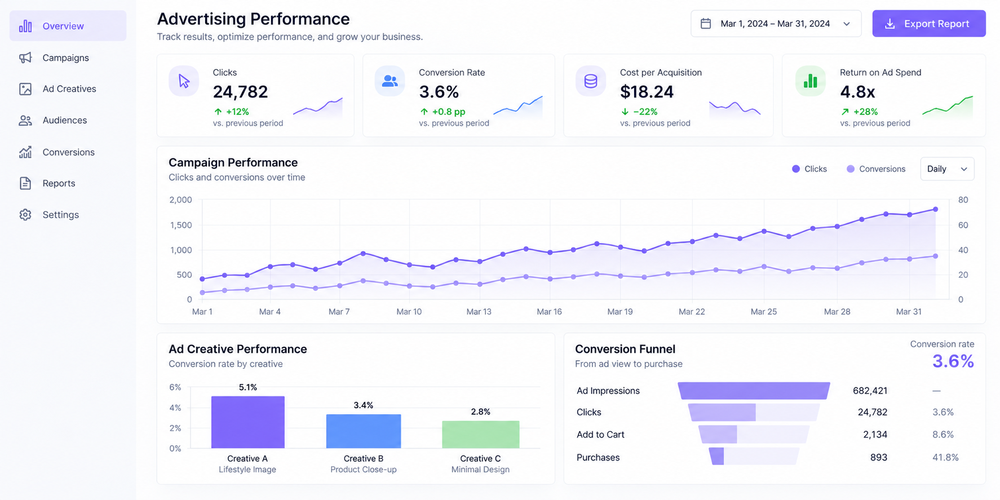Click the Return on Ad Spend sparkline
This screenshot has height=500, width=1000.
tap(948, 107)
